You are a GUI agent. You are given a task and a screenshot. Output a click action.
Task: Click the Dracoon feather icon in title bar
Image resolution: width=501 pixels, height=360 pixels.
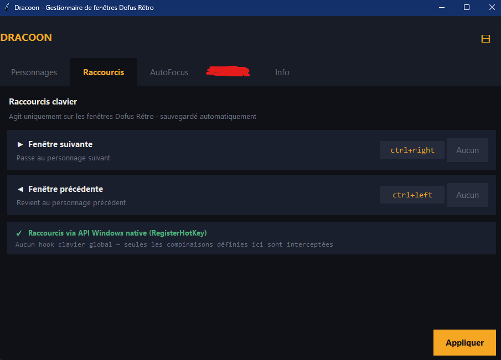click(7, 7)
